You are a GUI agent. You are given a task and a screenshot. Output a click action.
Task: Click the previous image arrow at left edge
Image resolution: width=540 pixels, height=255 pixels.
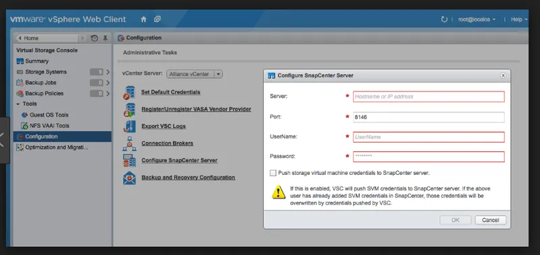click(x=3, y=140)
